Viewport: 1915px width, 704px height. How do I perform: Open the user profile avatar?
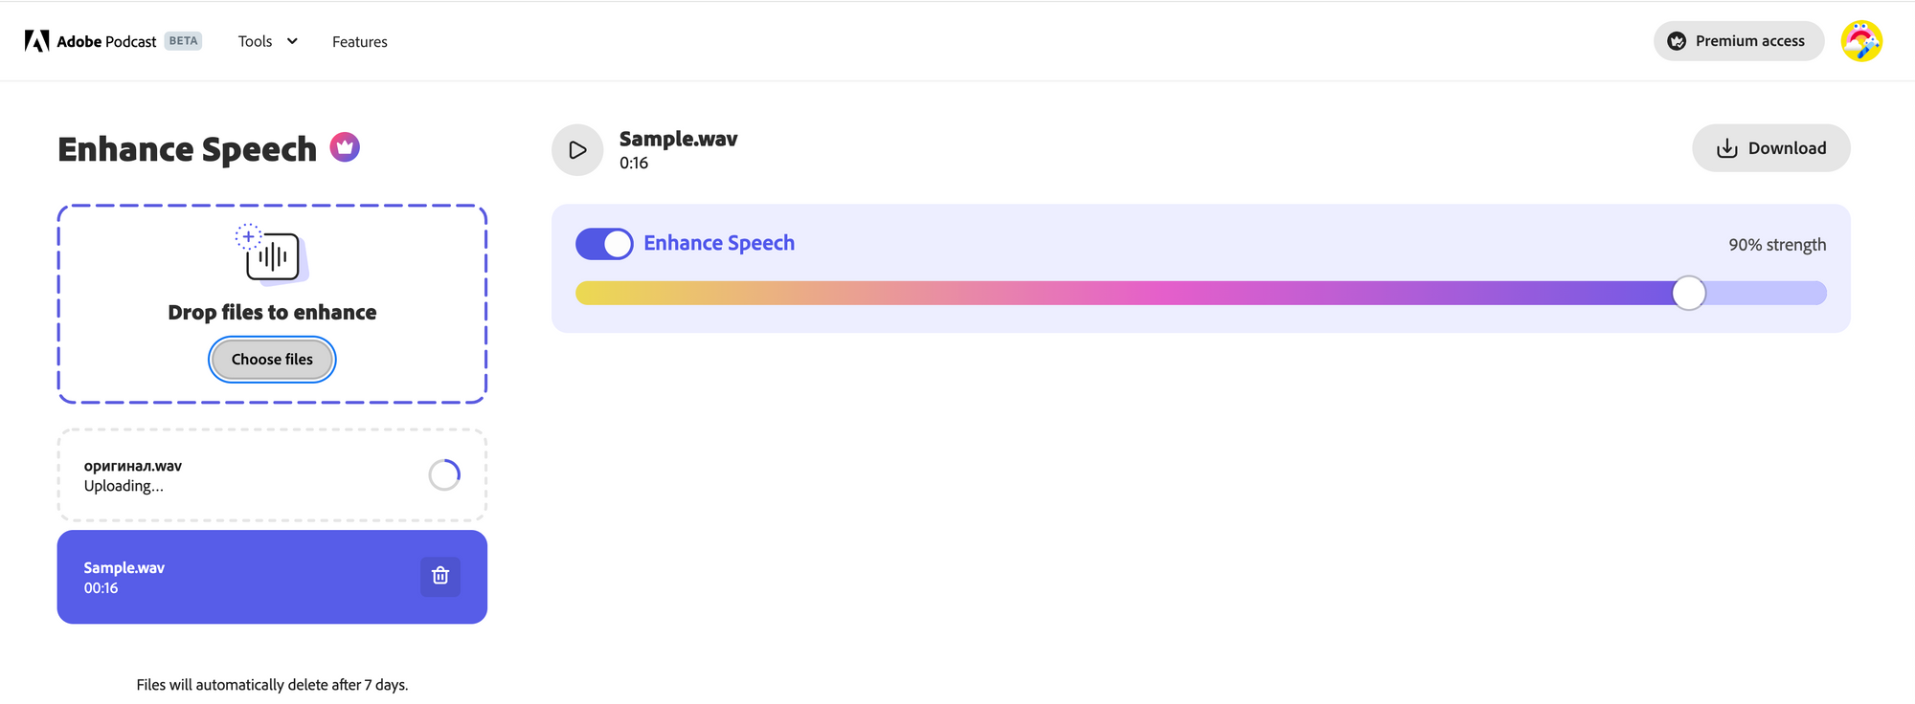(1861, 41)
